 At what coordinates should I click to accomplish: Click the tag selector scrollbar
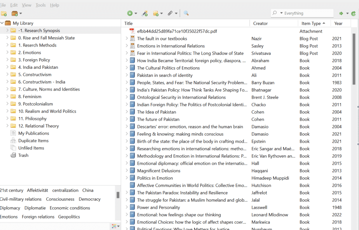(118, 195)
